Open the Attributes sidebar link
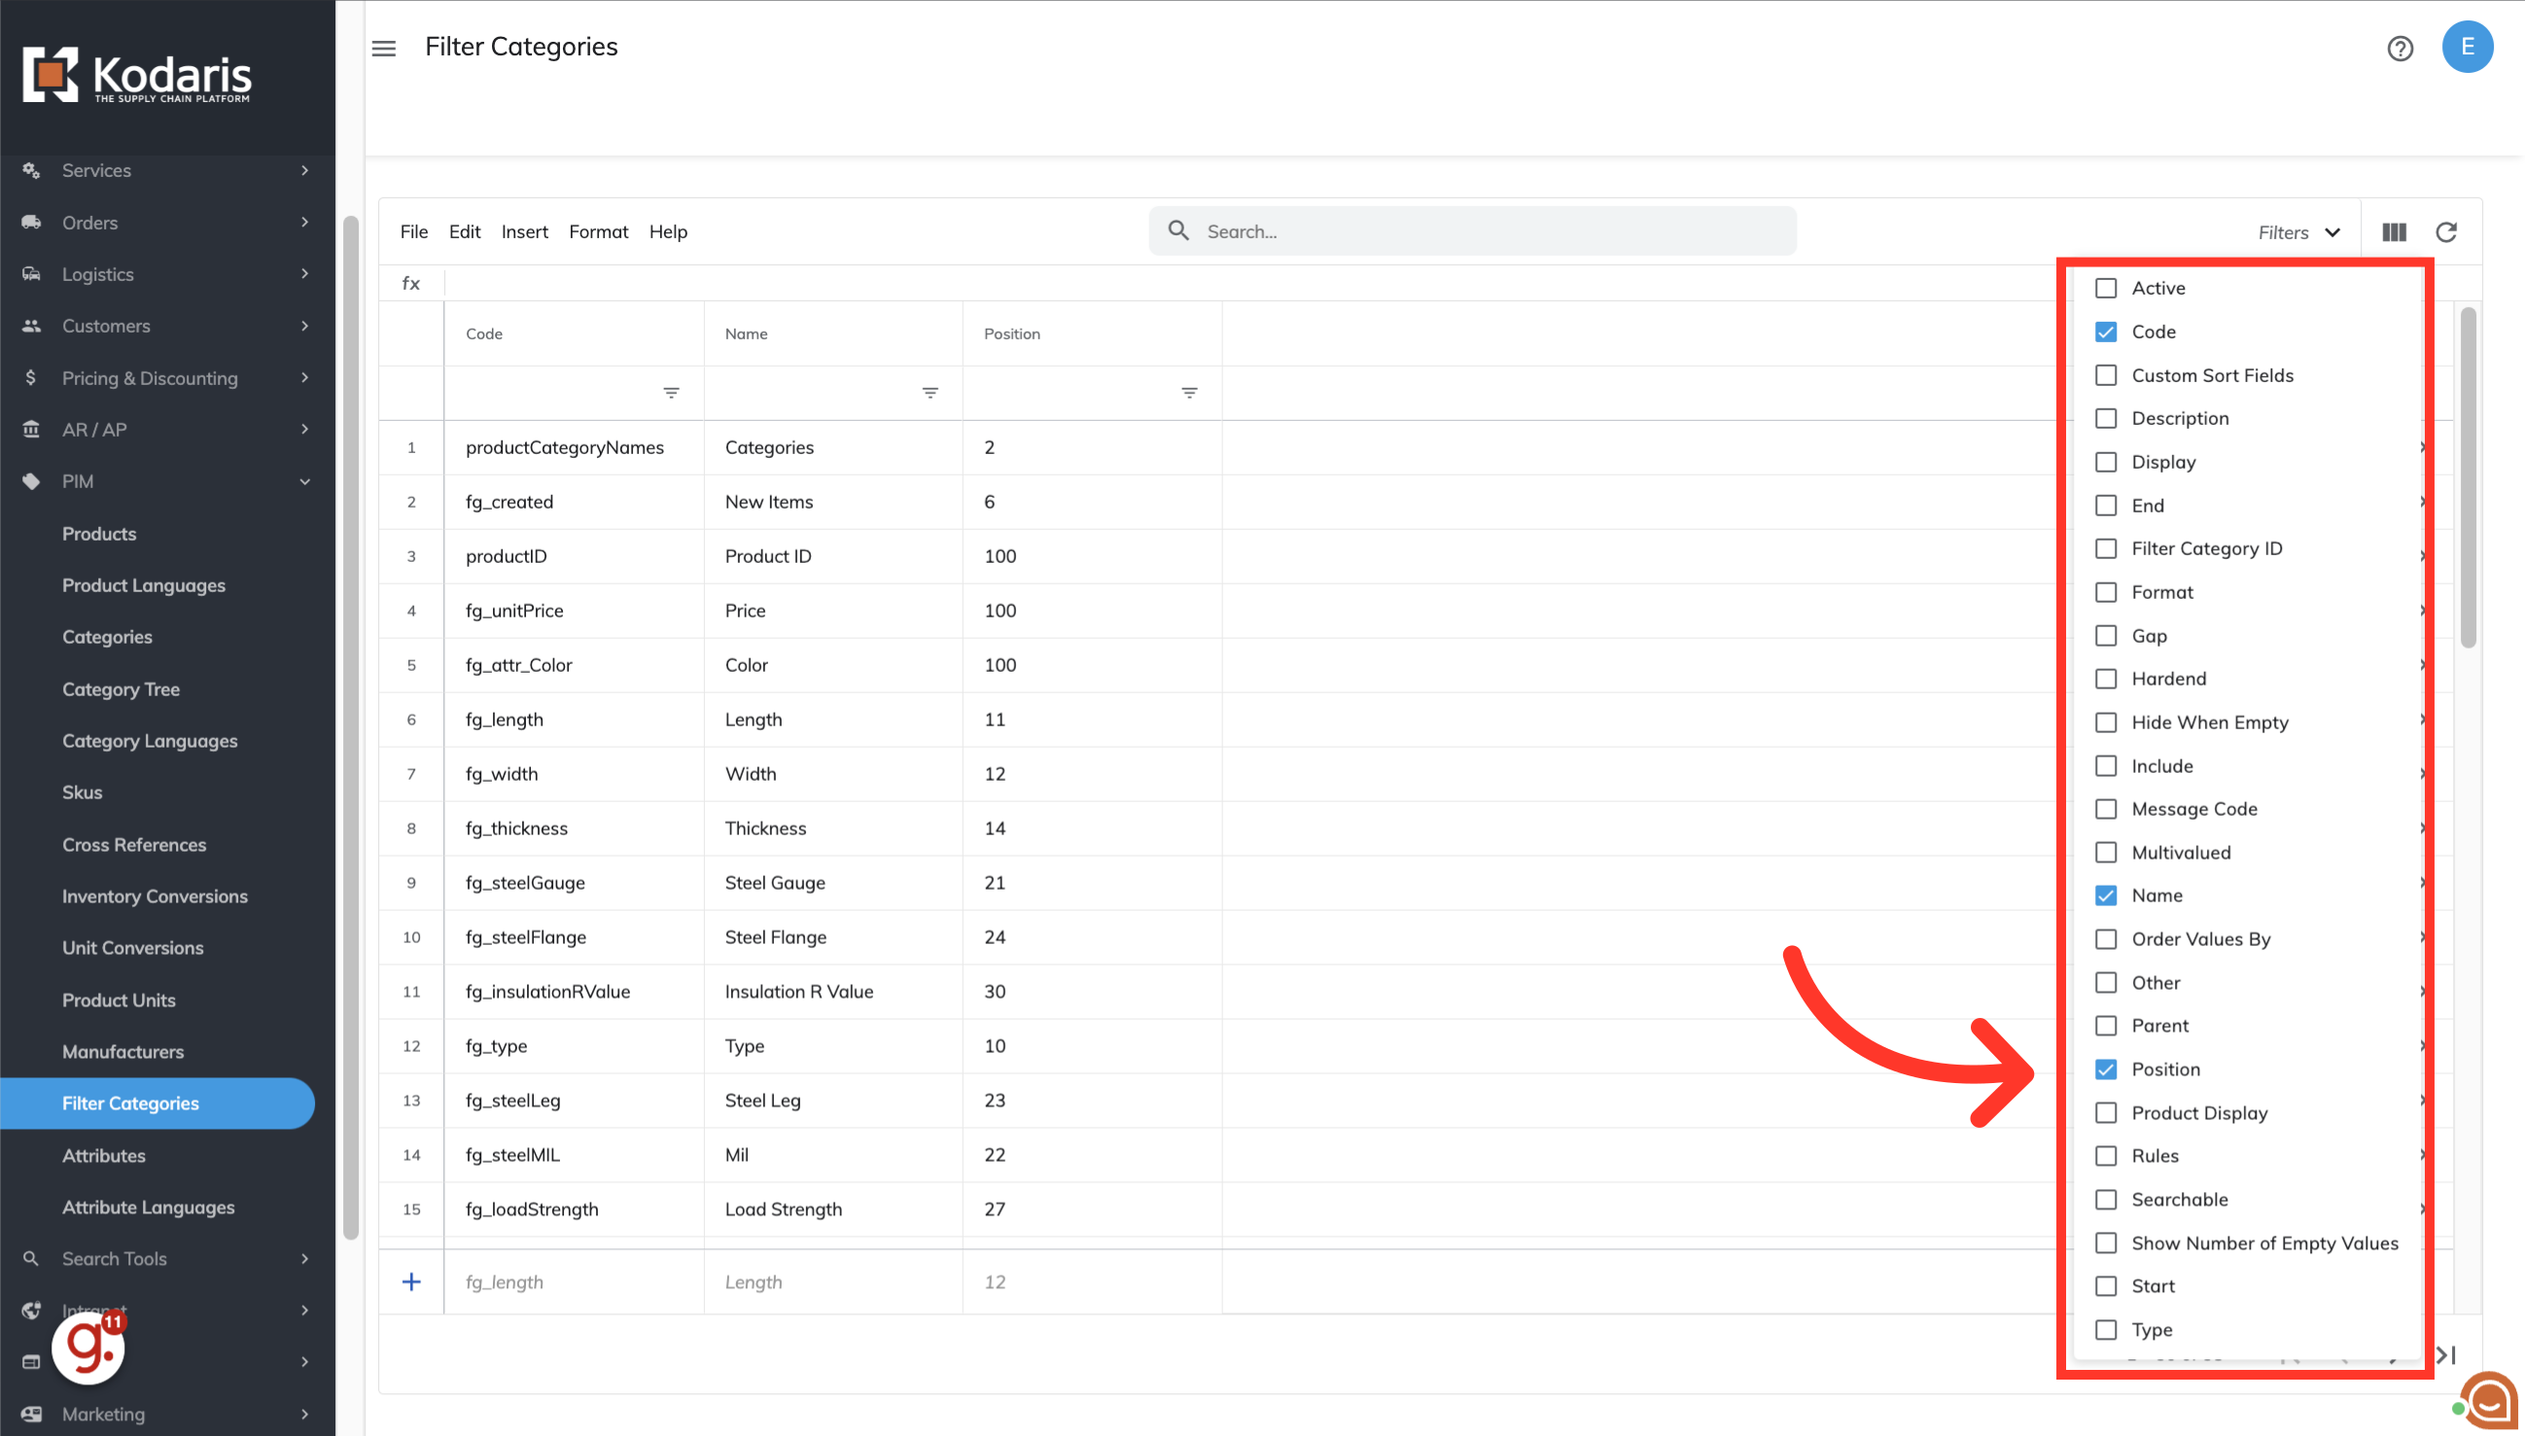Viewport: 2525px width, 1436px height. (x=104, y=1155)
